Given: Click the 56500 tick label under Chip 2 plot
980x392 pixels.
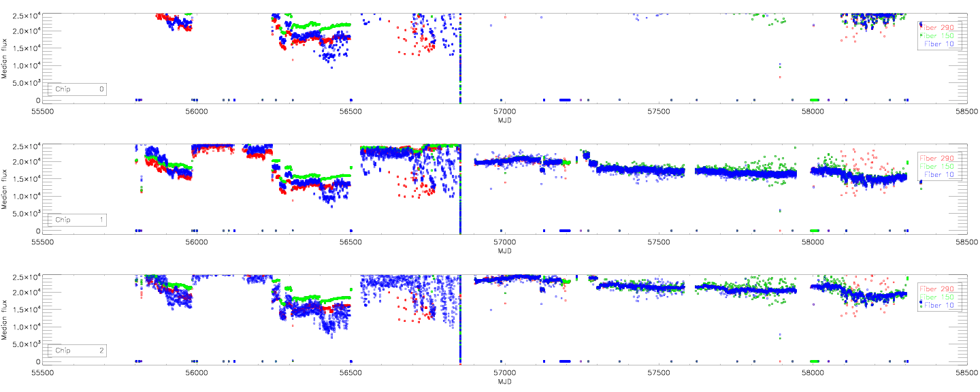Looking at the screenshot, I should click(x=350, y=372).
